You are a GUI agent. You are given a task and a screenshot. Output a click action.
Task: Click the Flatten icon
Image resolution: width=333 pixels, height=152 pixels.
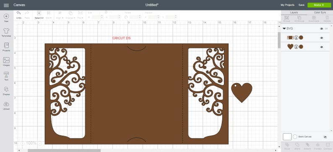[318, 145]
